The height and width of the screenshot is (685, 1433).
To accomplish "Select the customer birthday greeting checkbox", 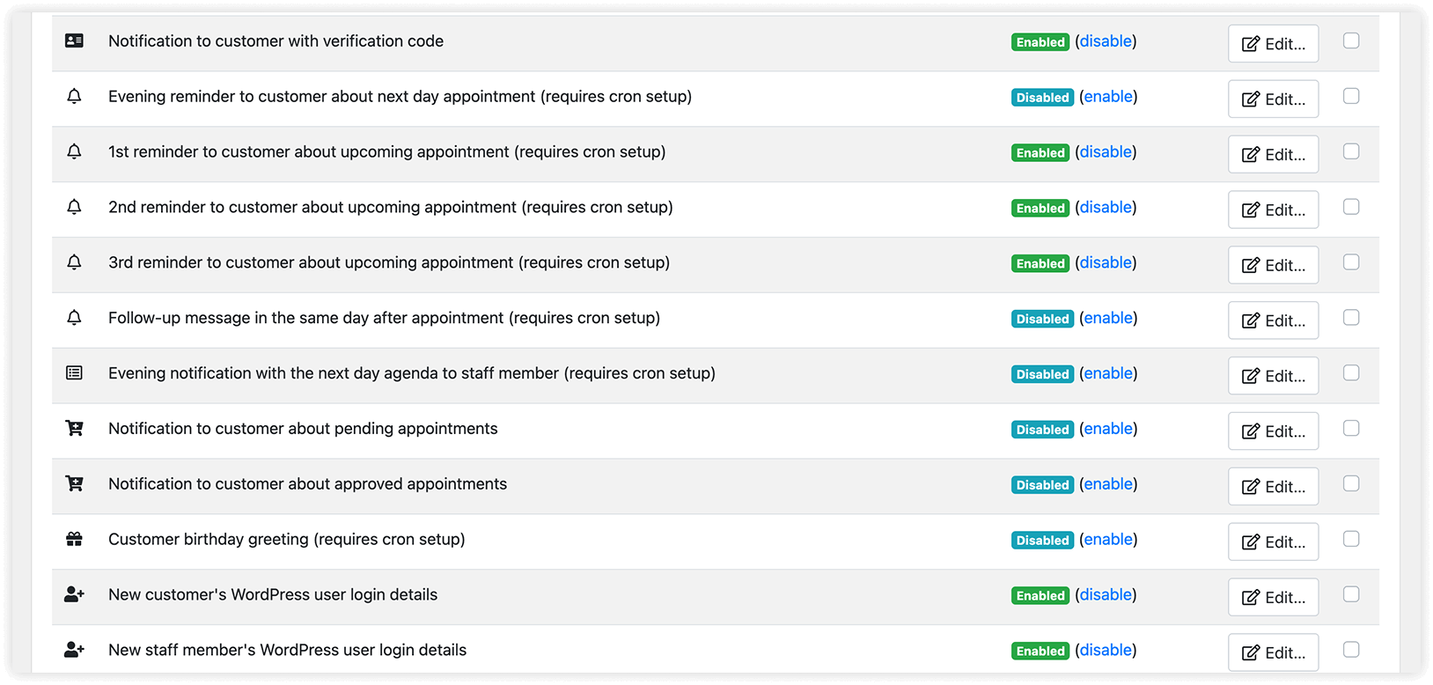I will [x=1351, y=539].
